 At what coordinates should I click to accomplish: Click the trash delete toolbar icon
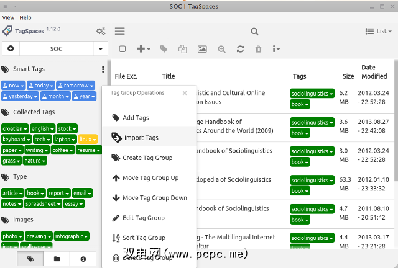click(x=258, y=49)
